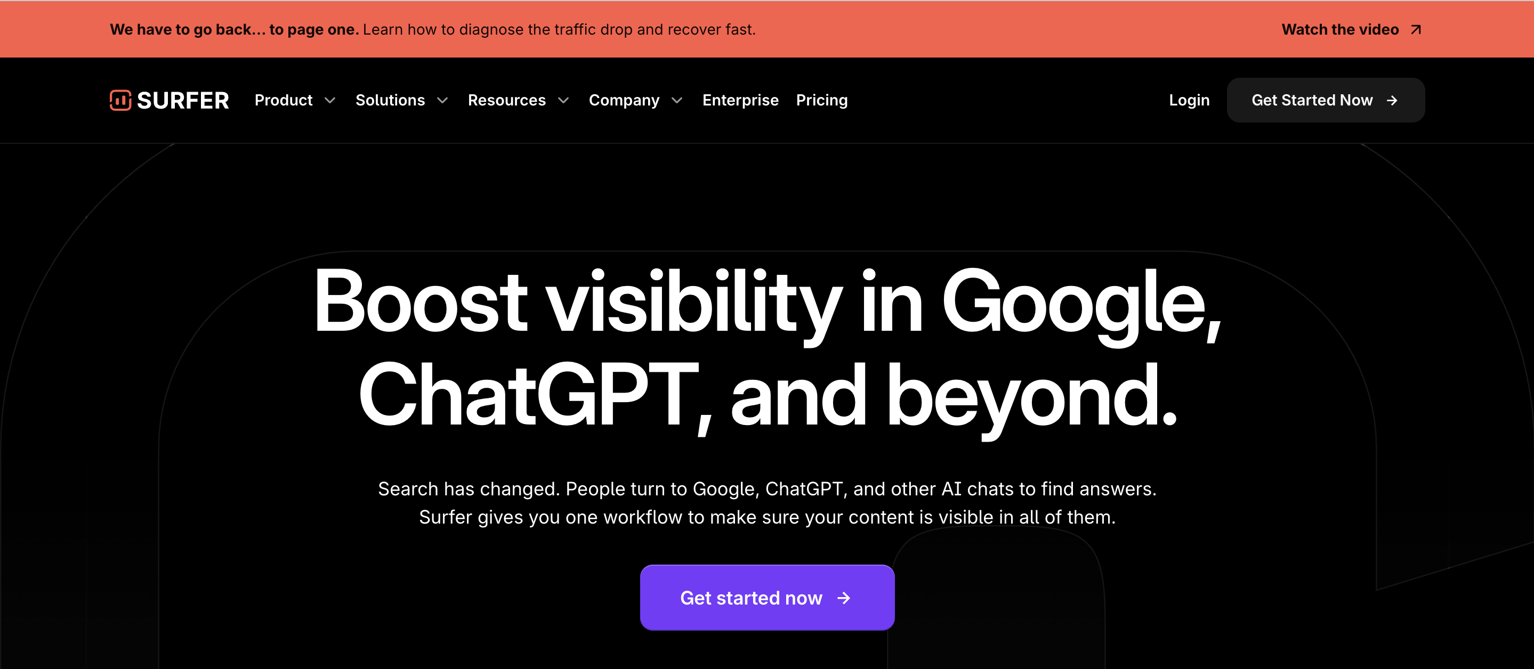The width and height of the screenshot is (1534, 669).
Task: Open the Resources menu
Action: (507, 100)
